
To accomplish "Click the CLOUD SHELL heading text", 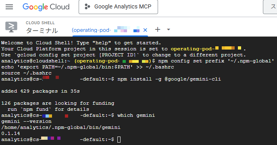I will (x=40, y=23).
